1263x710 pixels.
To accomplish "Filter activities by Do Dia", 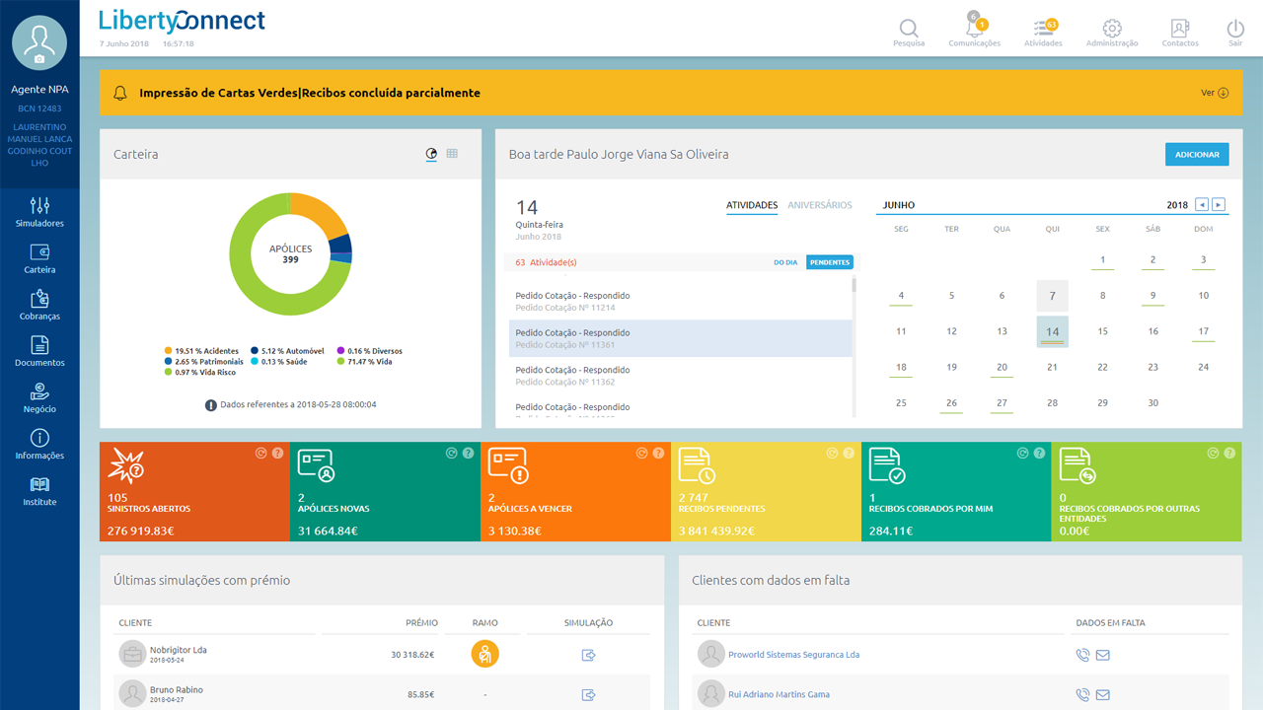I will click(x=785, y=262).
